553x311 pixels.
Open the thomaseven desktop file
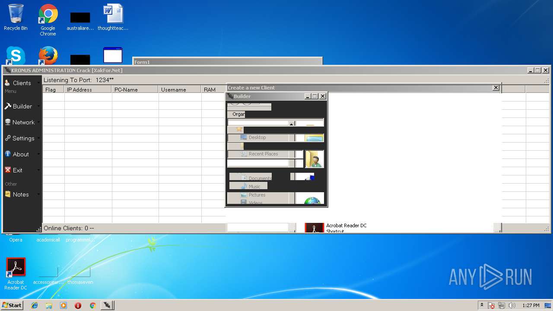click(x=80, y=276)
